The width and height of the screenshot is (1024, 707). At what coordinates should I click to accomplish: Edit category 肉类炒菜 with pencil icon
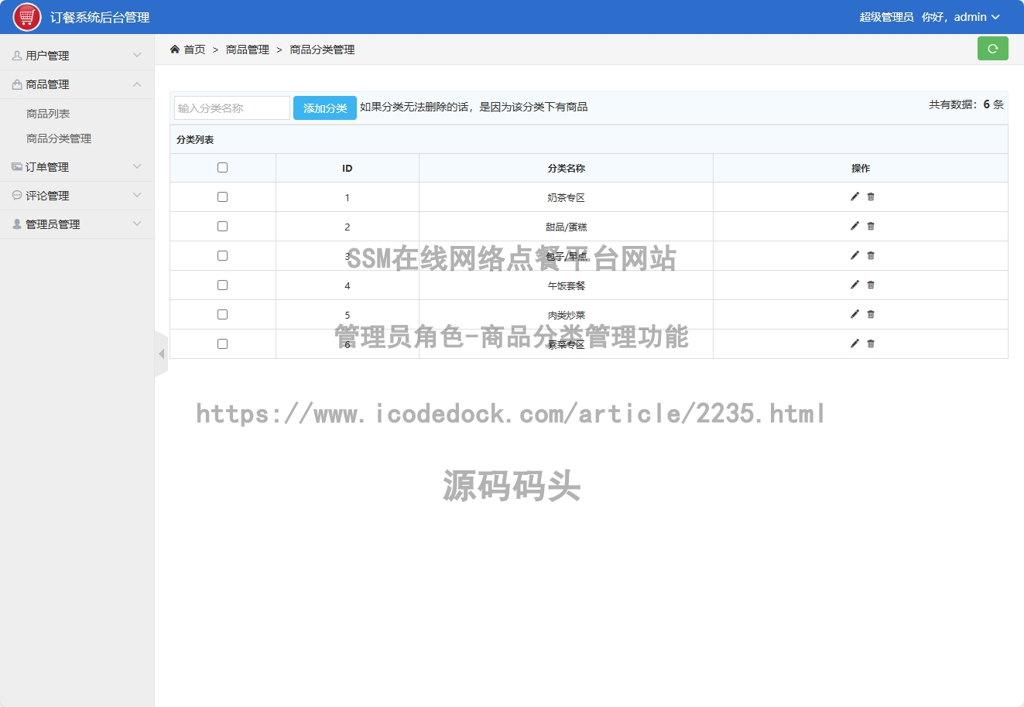854,314
